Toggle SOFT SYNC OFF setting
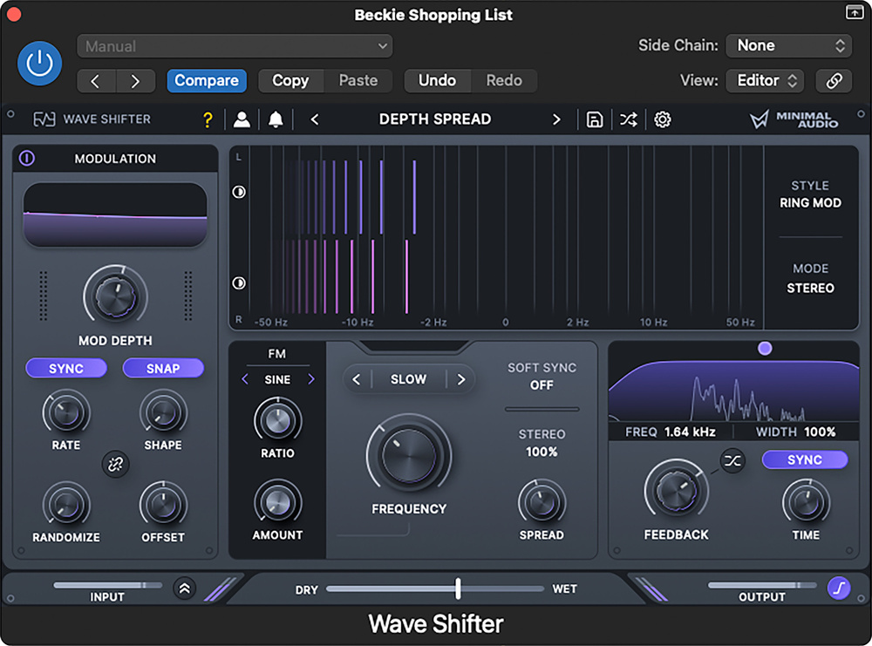Screen dimensions: 872x646 click(542, 377)
